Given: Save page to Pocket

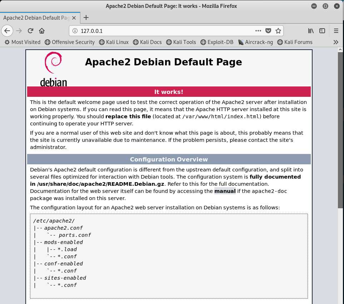Looking at the screenshot, I should (268, 31).
